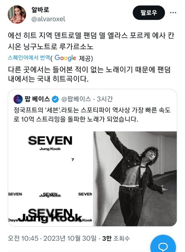Click the blue reply bubble button

point(163,244)
